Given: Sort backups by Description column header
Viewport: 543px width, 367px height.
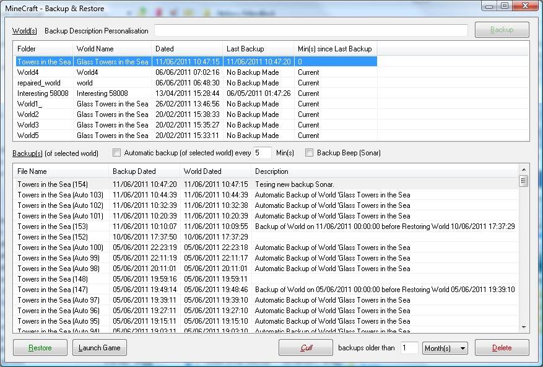Looking at the screenshot, I should (x=384, y=171).
